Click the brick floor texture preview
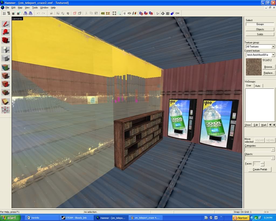The width and height of the screenshot is (276, 221). 253,67
